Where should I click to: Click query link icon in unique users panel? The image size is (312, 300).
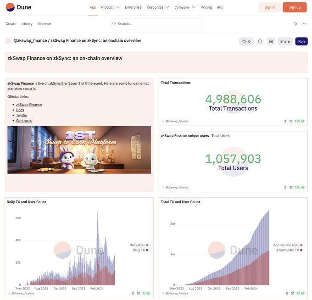point(285,188)
